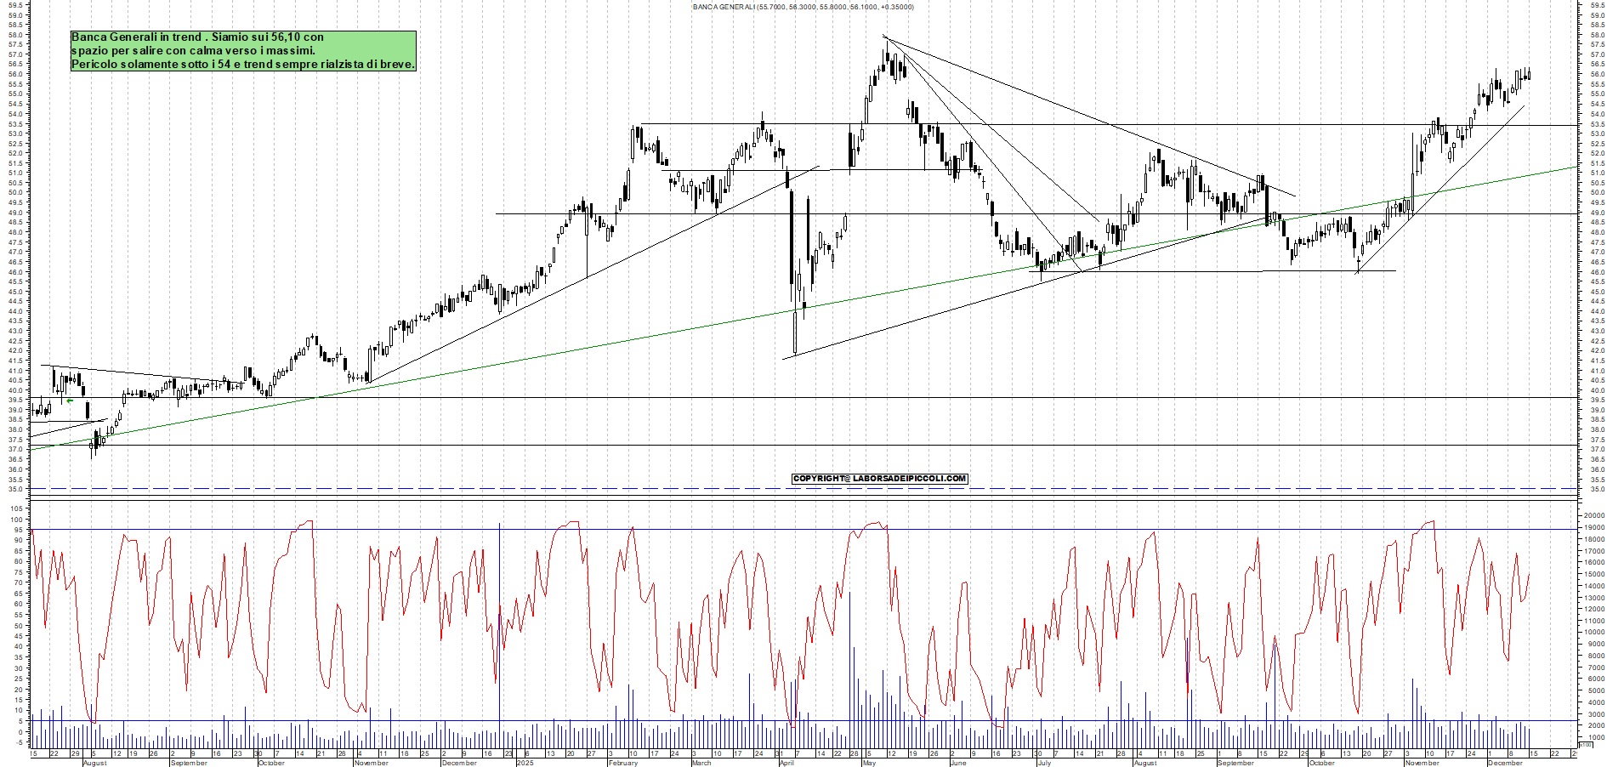Click the 105 label on the oscillator axis
Viewport: 1607px width, 767px height.
17,508
